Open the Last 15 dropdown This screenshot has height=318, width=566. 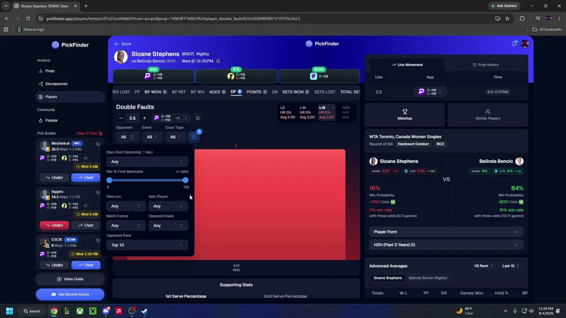pos(511,266)
